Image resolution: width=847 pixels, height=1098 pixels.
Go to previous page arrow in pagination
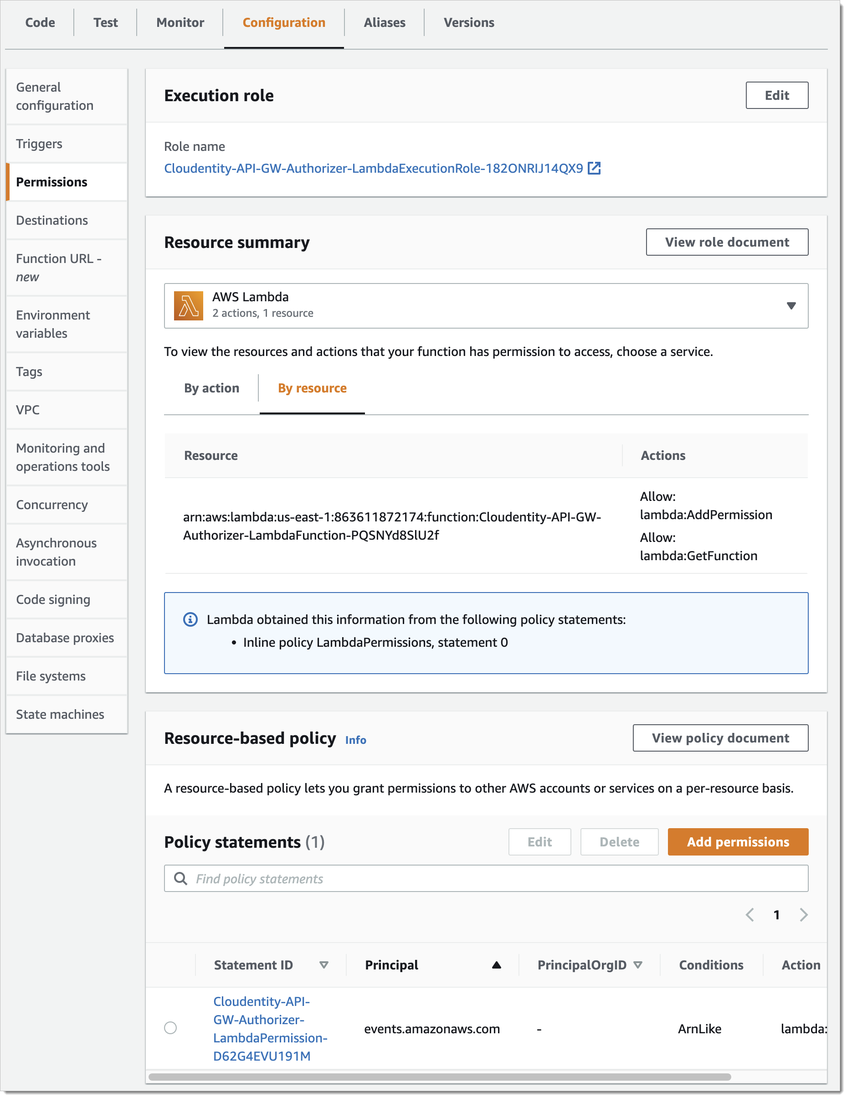[x=749, y=914]
